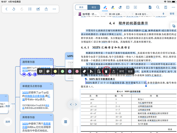Select the 单精度浮点寄存器 card title

[32, 86]
